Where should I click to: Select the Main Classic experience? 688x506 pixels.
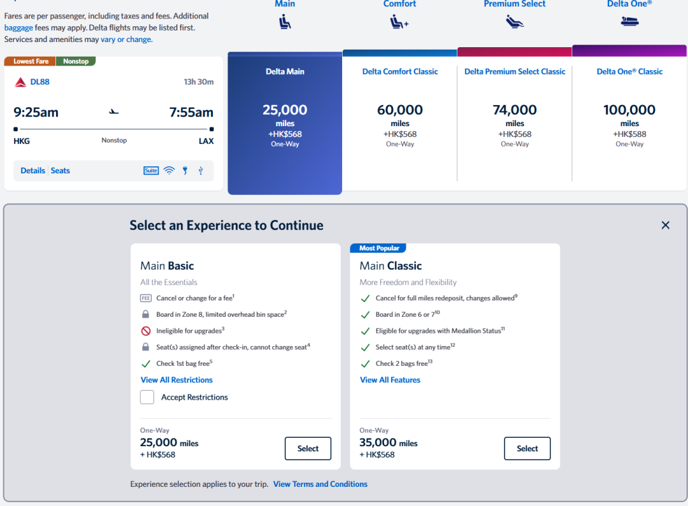pyautogui.click(x=527, y=449)
